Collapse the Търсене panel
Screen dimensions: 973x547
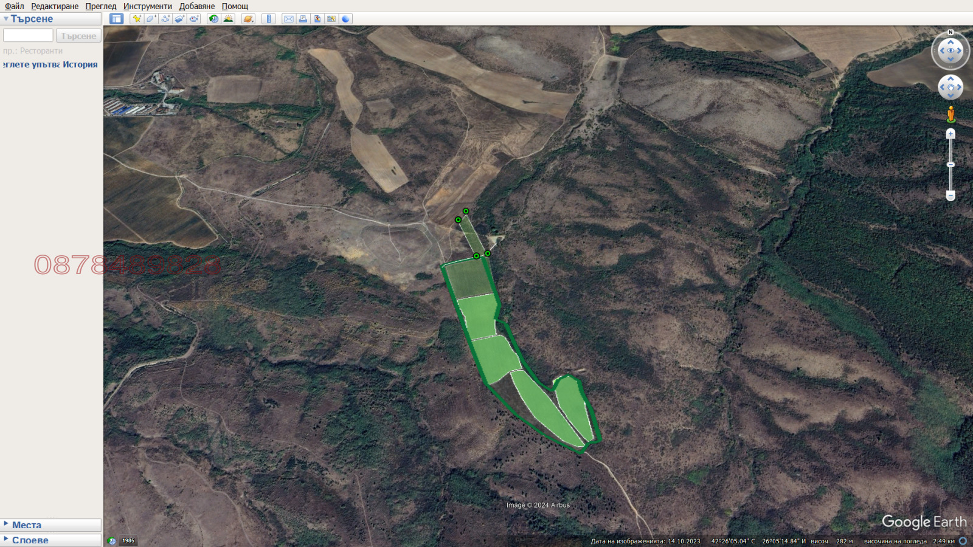click(6, 19)
